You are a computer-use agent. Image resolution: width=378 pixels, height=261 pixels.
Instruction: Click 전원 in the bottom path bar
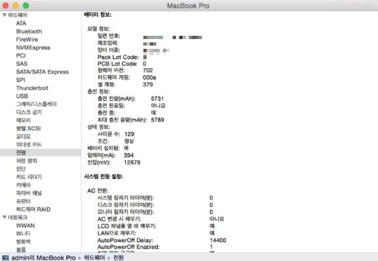(x=119, y=258)
